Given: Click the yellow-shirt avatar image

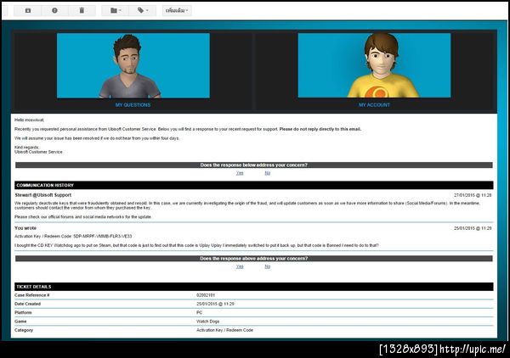Looking at the screenshot, I should click(x=374, y=65).
